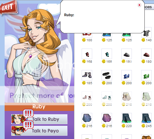Click the price label reading 220

click(x=129, y=126)
